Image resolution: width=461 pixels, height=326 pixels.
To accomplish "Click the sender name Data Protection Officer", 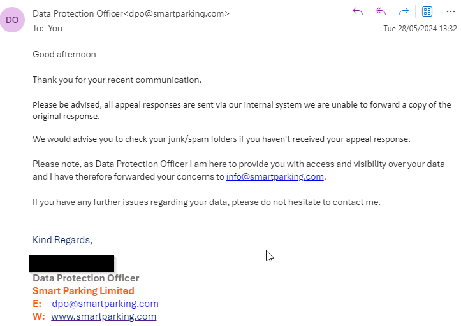I will click(x=78, y=13).
